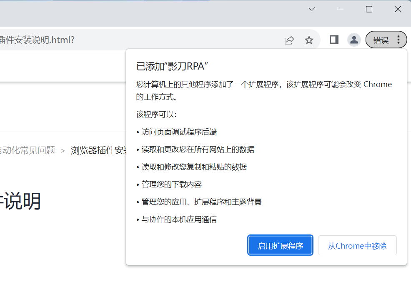
Task: Click 读取和修改您复制和粘贴的数据 text
Action: pos(194,167)
